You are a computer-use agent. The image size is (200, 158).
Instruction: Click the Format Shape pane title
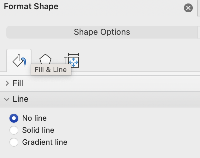[x=31, y=6]
